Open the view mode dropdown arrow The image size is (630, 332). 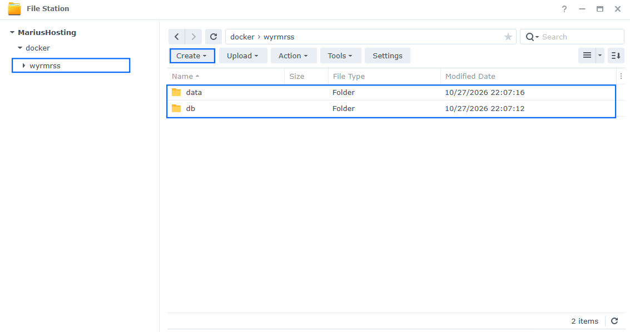(x=600, y=56)
